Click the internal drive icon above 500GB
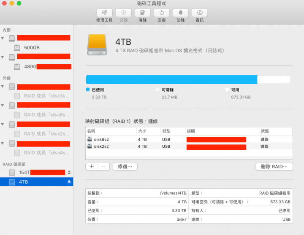This screenshot has height=235, width=304. (12, 38)
